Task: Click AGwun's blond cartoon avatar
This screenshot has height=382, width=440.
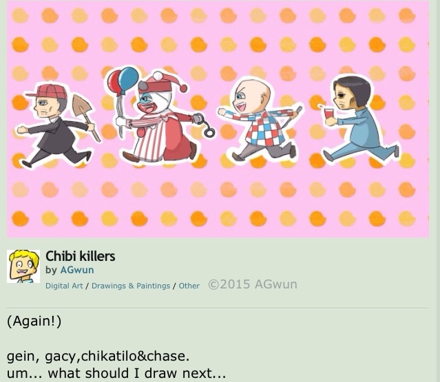Action: click(x=23, y=266)
